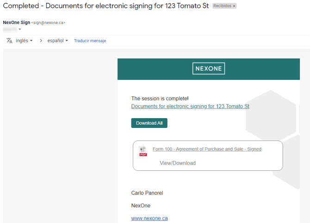Screen dimensions: 310x223
Task: Click the Traducir mensaje link
Action: [90, 41]
